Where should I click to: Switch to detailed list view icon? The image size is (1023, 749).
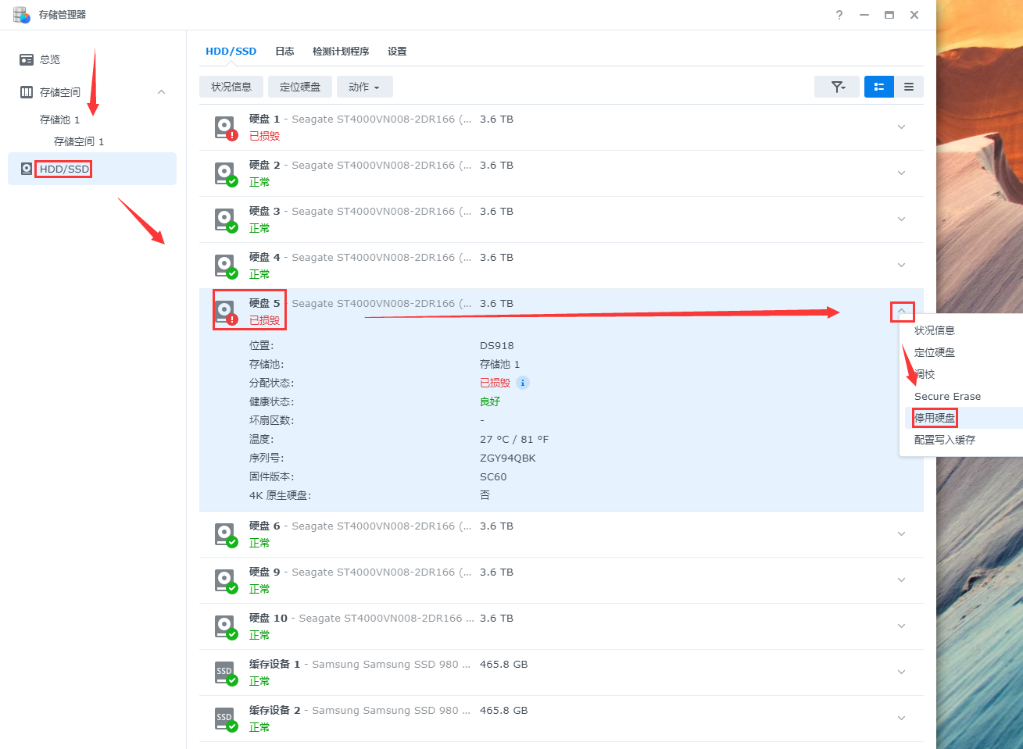(878, 87)
